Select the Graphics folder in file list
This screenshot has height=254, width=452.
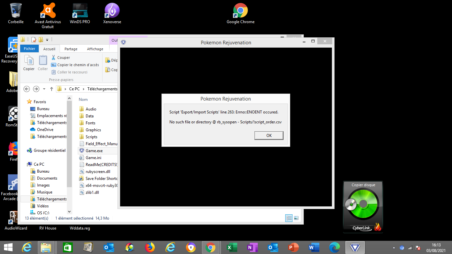tap(90, 130)
